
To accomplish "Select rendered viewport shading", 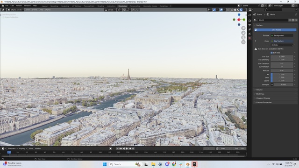I will pyautogui.click(x=241, y=10).
